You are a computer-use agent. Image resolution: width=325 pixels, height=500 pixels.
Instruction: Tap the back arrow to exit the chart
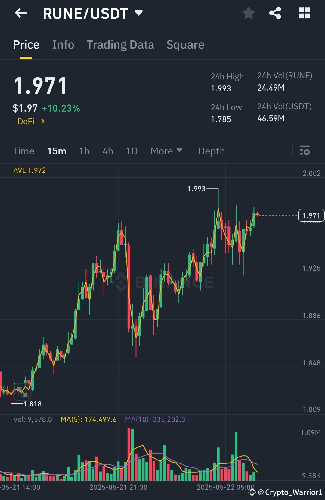pyautogui.click(x=20, y=13)
